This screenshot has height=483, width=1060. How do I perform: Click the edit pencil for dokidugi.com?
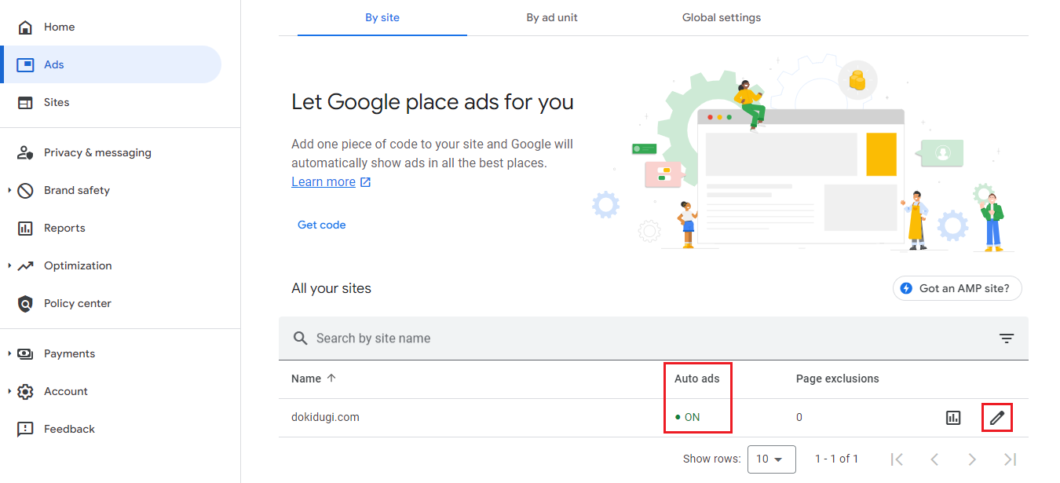(997, 418)
